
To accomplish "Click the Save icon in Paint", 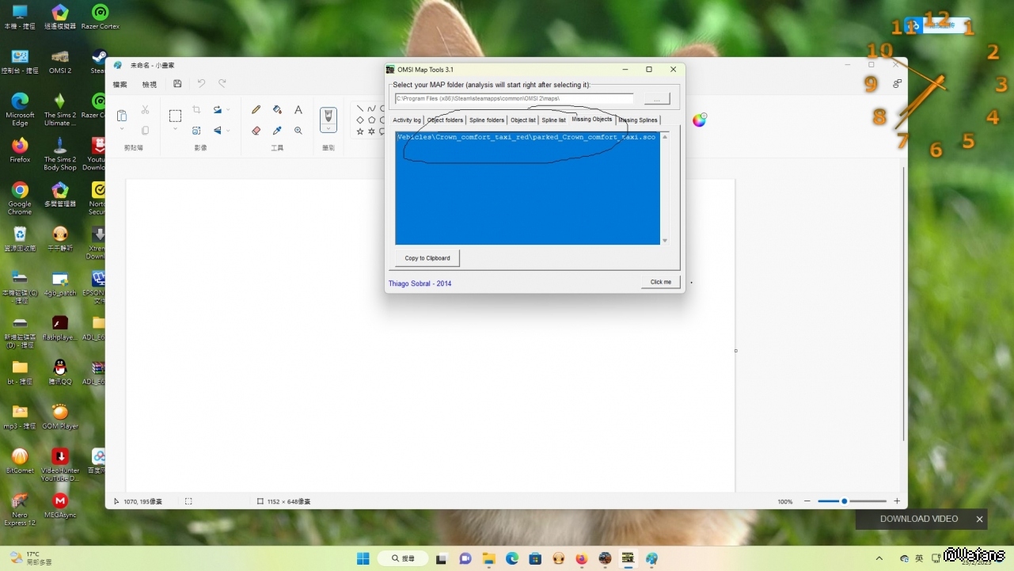I will [x=177, y=84].
